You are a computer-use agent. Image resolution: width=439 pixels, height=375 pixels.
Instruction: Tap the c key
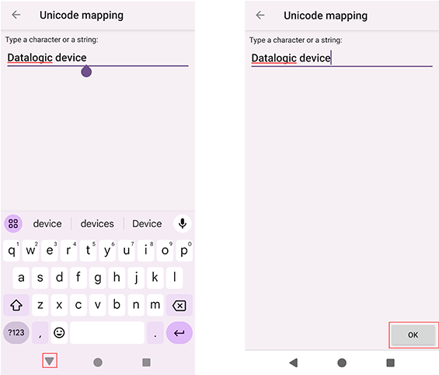tap(78, 305)
